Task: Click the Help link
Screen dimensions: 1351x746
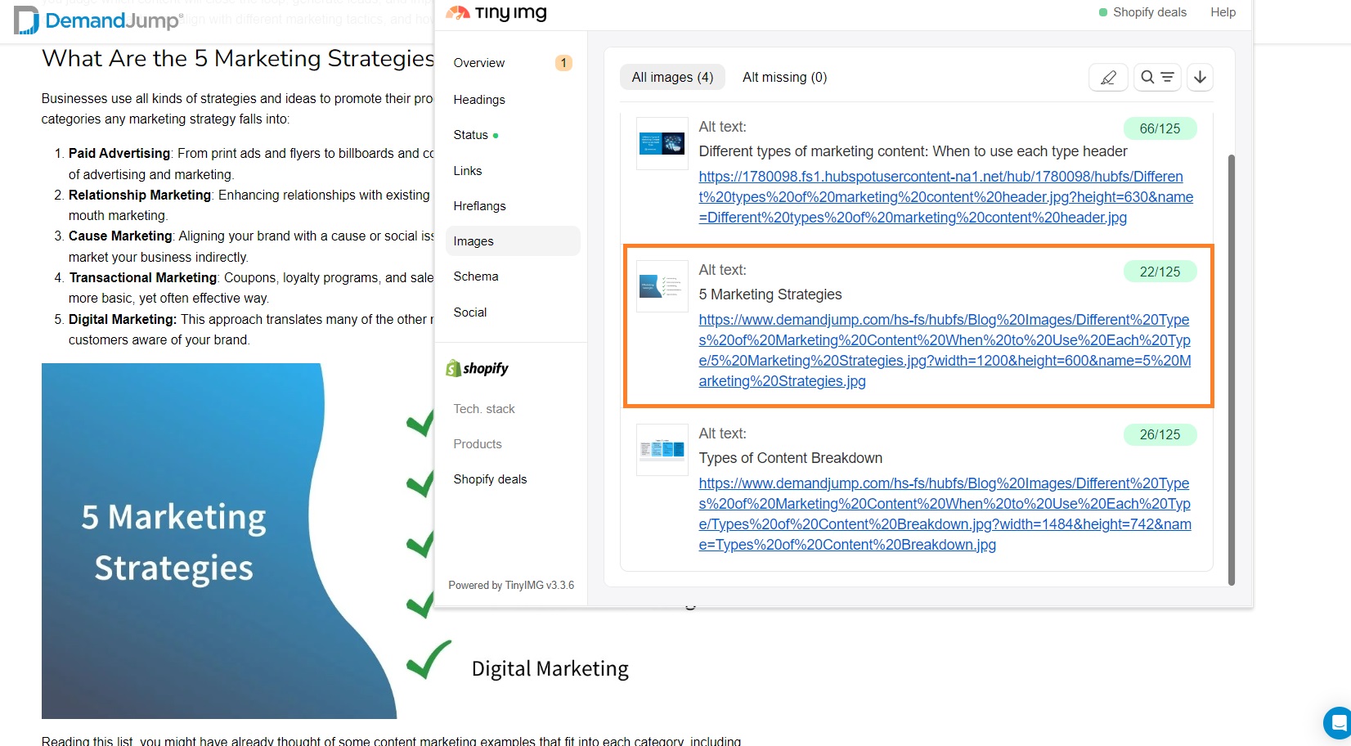Action: coord(1223,12)
